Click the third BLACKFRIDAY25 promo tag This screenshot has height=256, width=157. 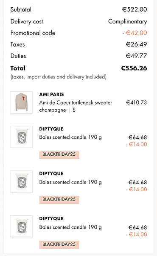(59, 245)
